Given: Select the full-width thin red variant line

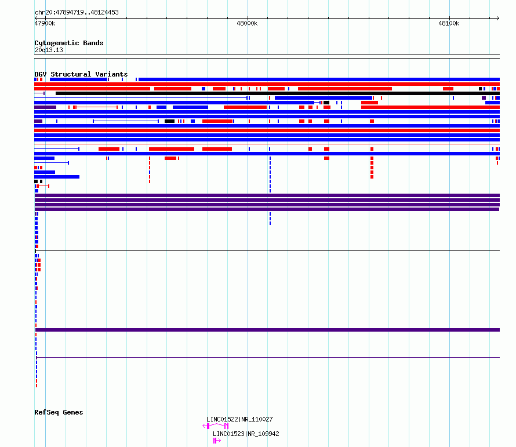Looking at the screenshot, I should (x=267, y=144).
